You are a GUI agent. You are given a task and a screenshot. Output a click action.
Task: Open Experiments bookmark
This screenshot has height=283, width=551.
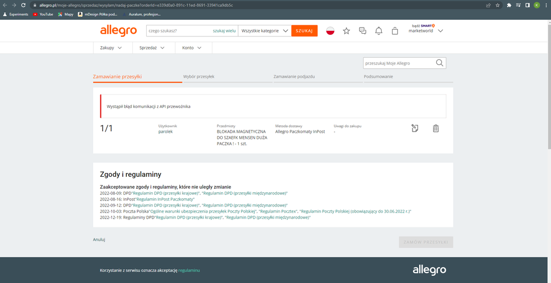click(x=15, y=14)
